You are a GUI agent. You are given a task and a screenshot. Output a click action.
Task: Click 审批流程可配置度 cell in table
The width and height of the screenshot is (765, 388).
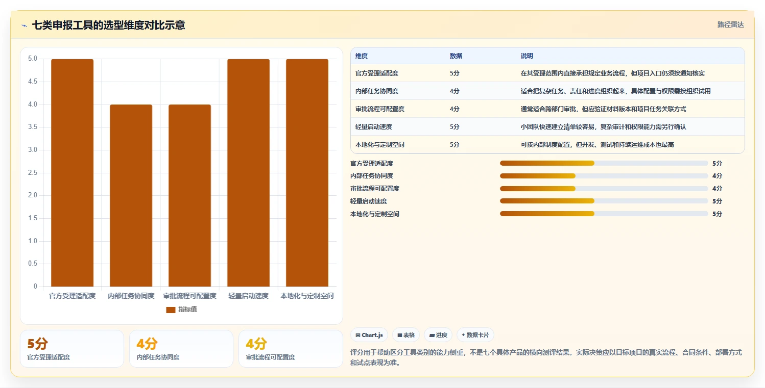click(380, 109)
